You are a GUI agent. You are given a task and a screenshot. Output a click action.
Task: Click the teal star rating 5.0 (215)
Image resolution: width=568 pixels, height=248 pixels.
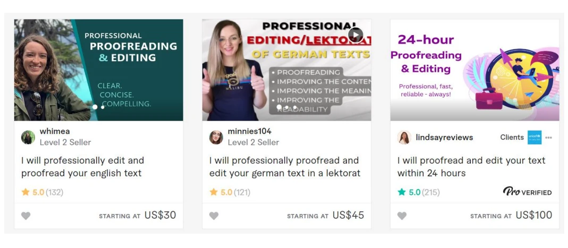pyautogui.click(x=418, y=192)
